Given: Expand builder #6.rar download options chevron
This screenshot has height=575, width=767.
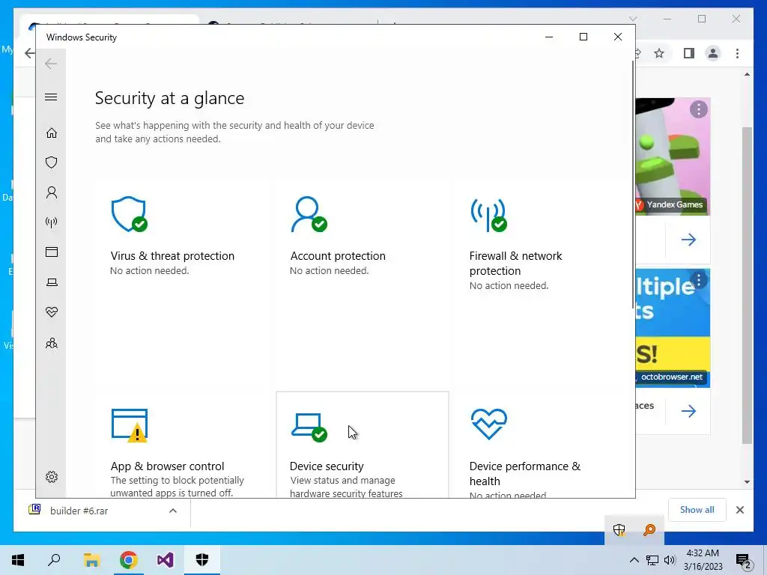Looking at the screenshot, I should pos(173,511).
